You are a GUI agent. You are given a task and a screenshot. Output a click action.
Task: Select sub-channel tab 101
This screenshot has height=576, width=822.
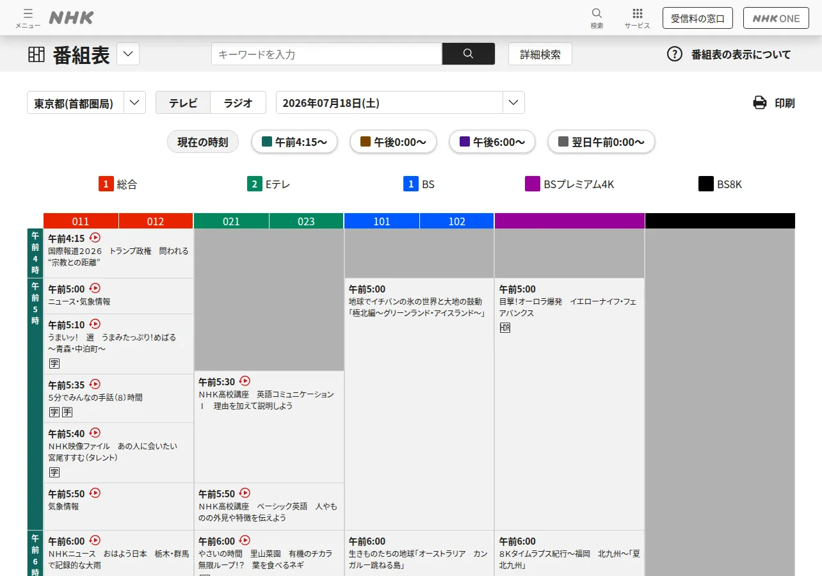pyautogui.click(x=382, y=221)
